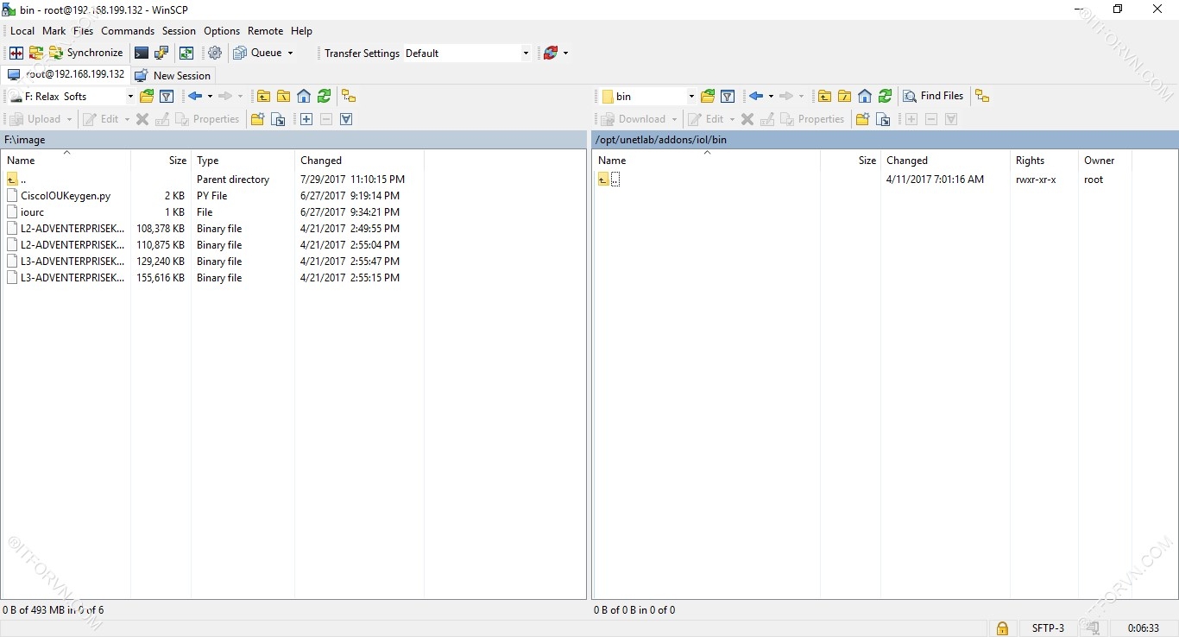Toggle the local directory tree icon
The width and height of the screenshot is (1179, 637).
click(349, 97)
